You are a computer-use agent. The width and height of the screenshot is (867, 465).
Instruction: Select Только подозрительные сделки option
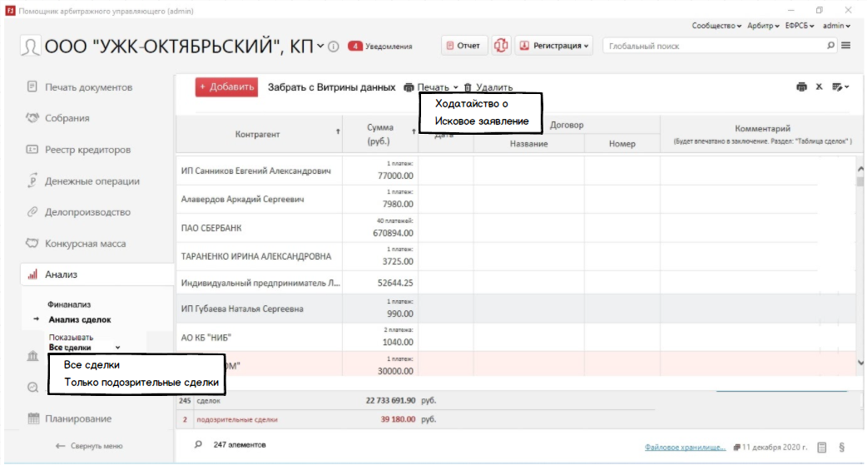pos(141,383)
